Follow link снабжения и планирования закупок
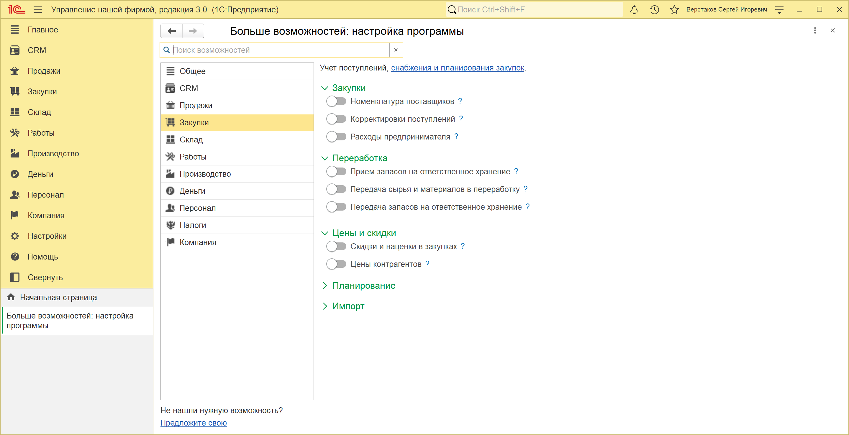 pyautogui.click(x=458, y=68)
